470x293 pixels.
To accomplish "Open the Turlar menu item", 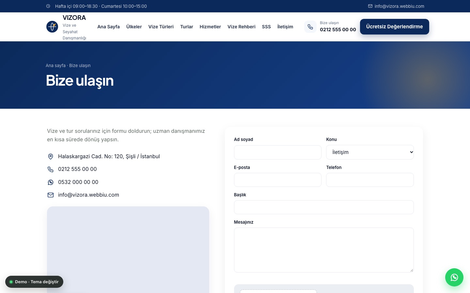I will (x=187, y=27).
